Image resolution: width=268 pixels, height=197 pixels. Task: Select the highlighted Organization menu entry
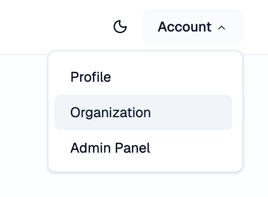[x=143, y=112]
